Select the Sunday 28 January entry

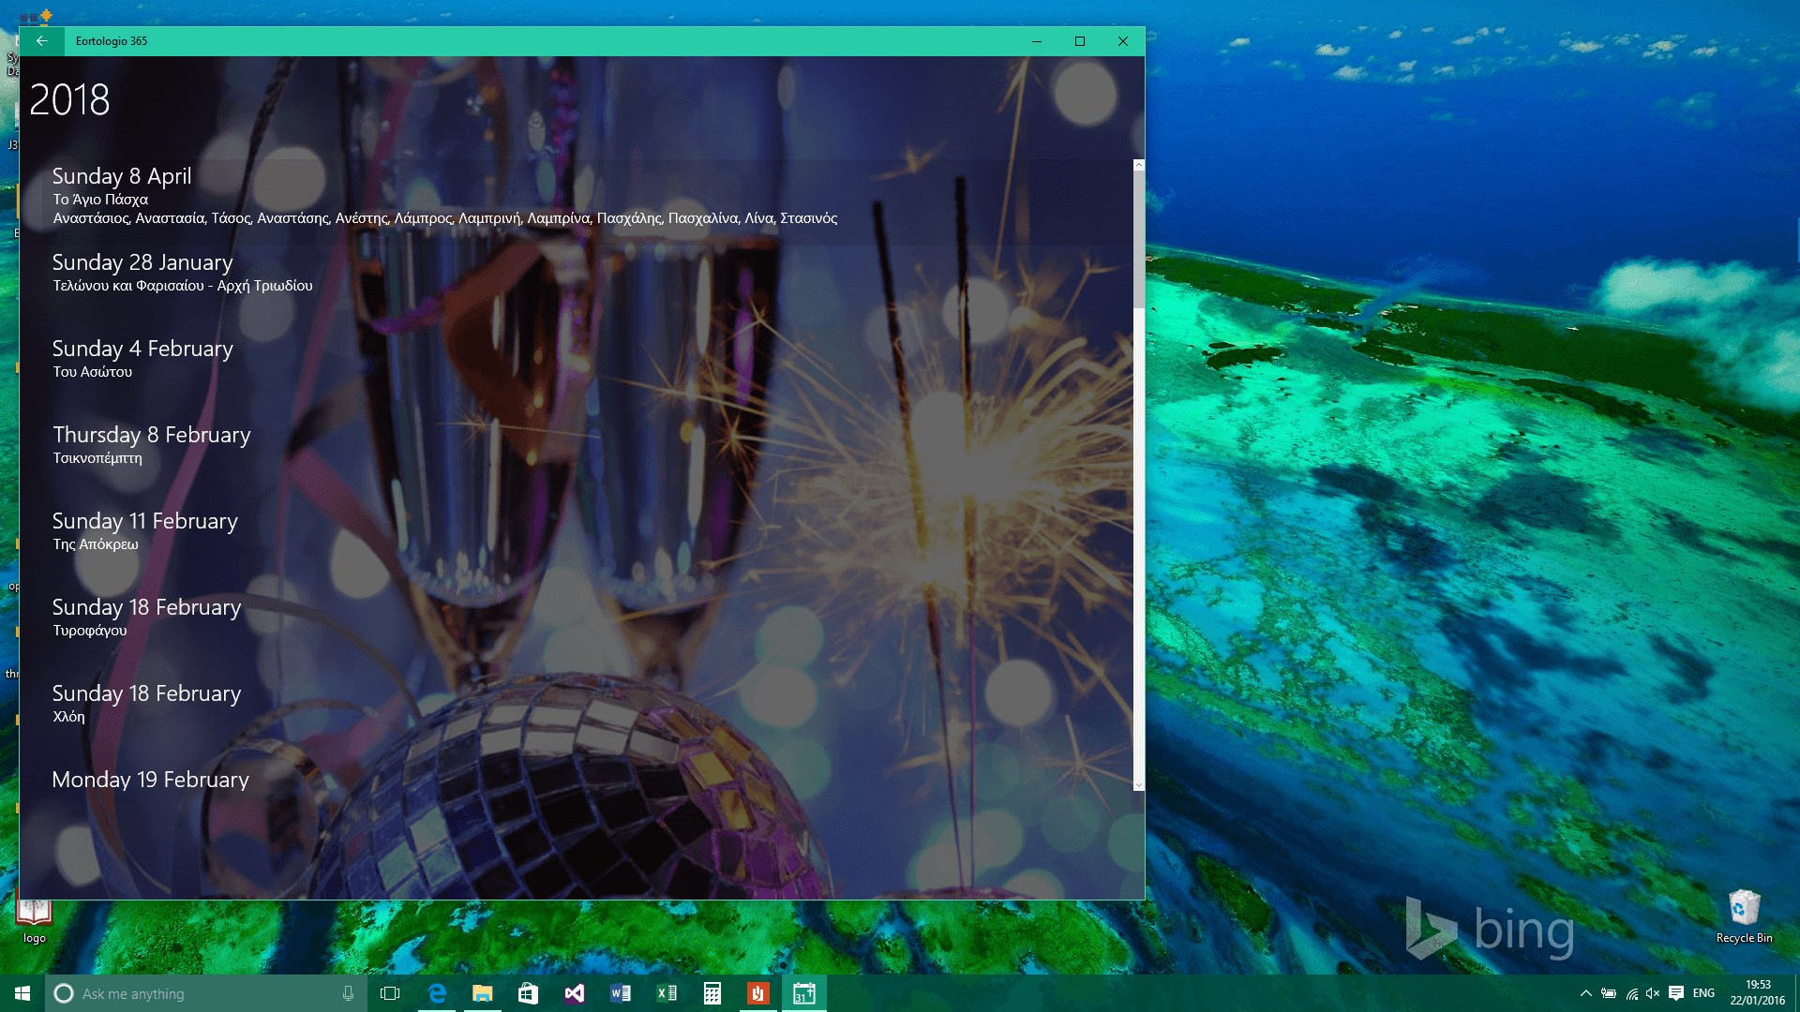coord(142,263)
